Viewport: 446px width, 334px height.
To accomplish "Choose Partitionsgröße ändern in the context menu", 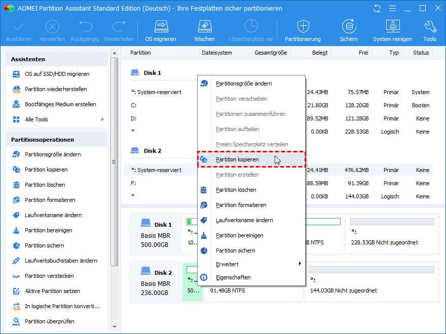I will [x=251, y=83].
